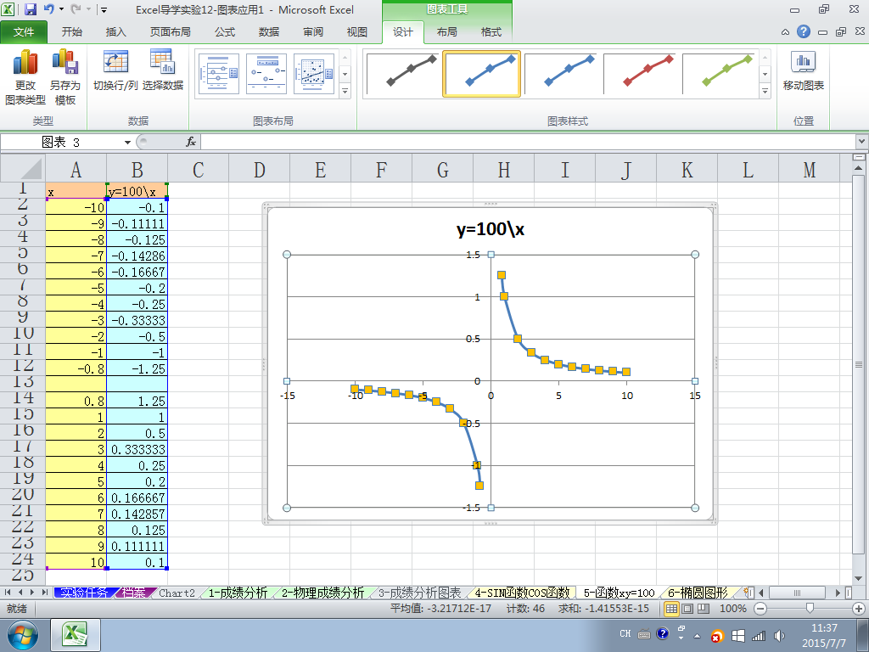Switch to the Page Layout (页面布局) tab
The image size is (869, 652).
point(170,31)
